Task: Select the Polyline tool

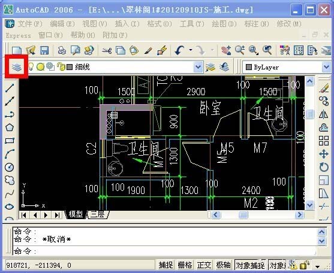Action: pyautogui.click(x=10, y=114)
